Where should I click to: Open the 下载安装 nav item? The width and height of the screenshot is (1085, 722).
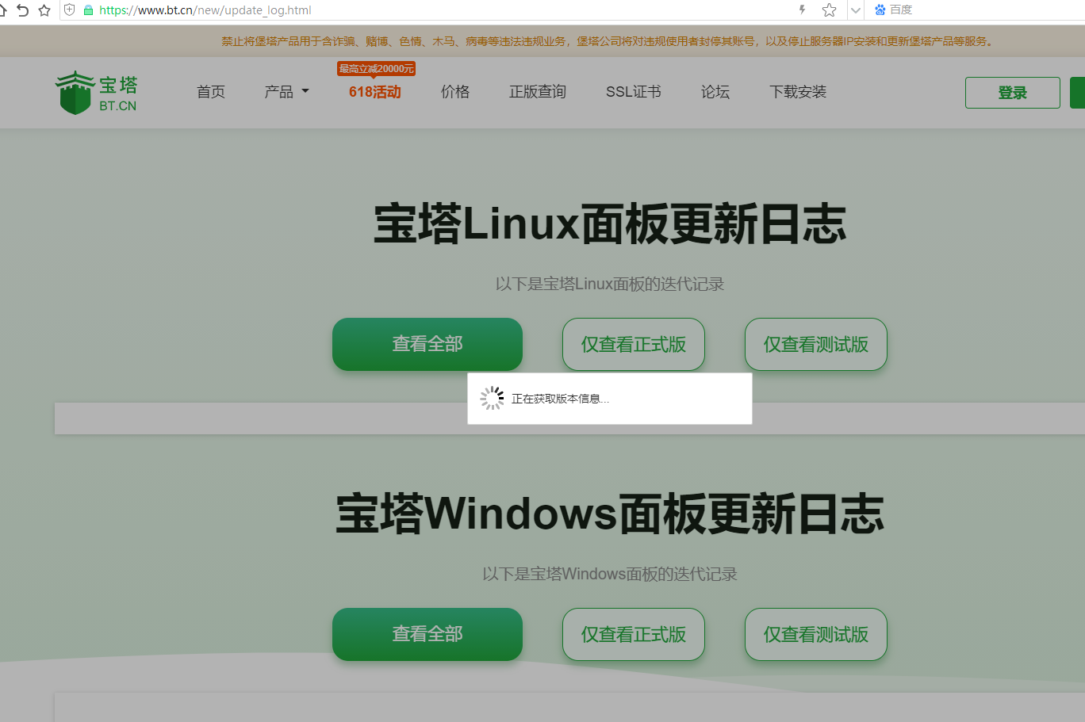798,92
